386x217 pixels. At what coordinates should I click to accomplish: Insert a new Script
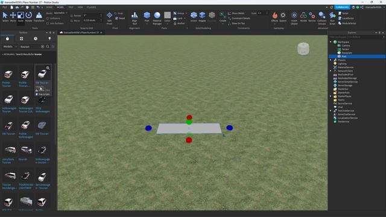point(343,13)
